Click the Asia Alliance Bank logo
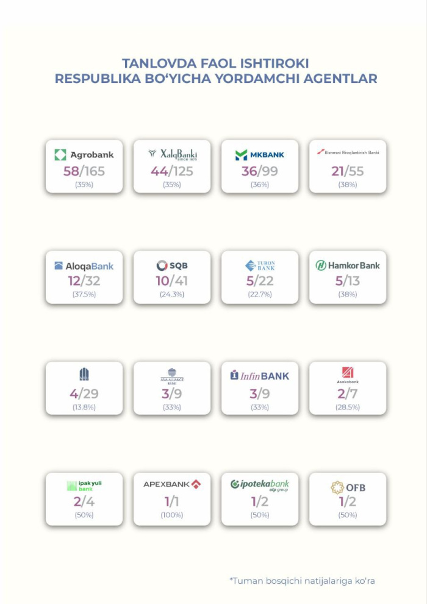The width and height of the screenshot is (427, 604). [x=172, y=375]
